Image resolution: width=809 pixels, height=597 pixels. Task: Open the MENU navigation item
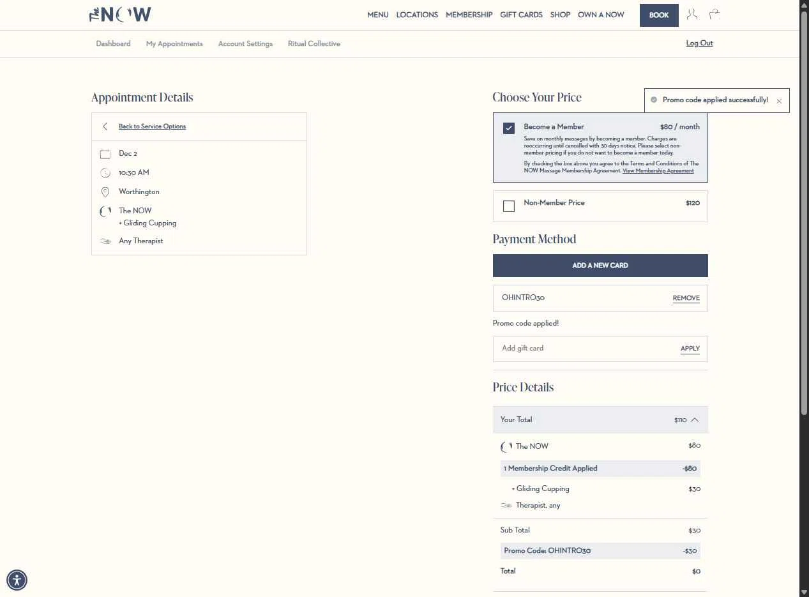tap(377, 15)
